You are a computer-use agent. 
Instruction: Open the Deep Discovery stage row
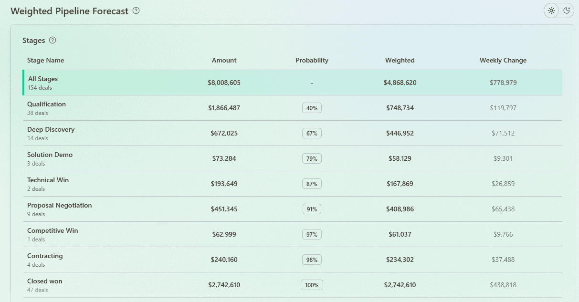(51, 133)
